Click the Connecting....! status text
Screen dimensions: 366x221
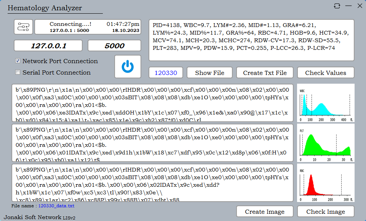click(x=70, y=24)
